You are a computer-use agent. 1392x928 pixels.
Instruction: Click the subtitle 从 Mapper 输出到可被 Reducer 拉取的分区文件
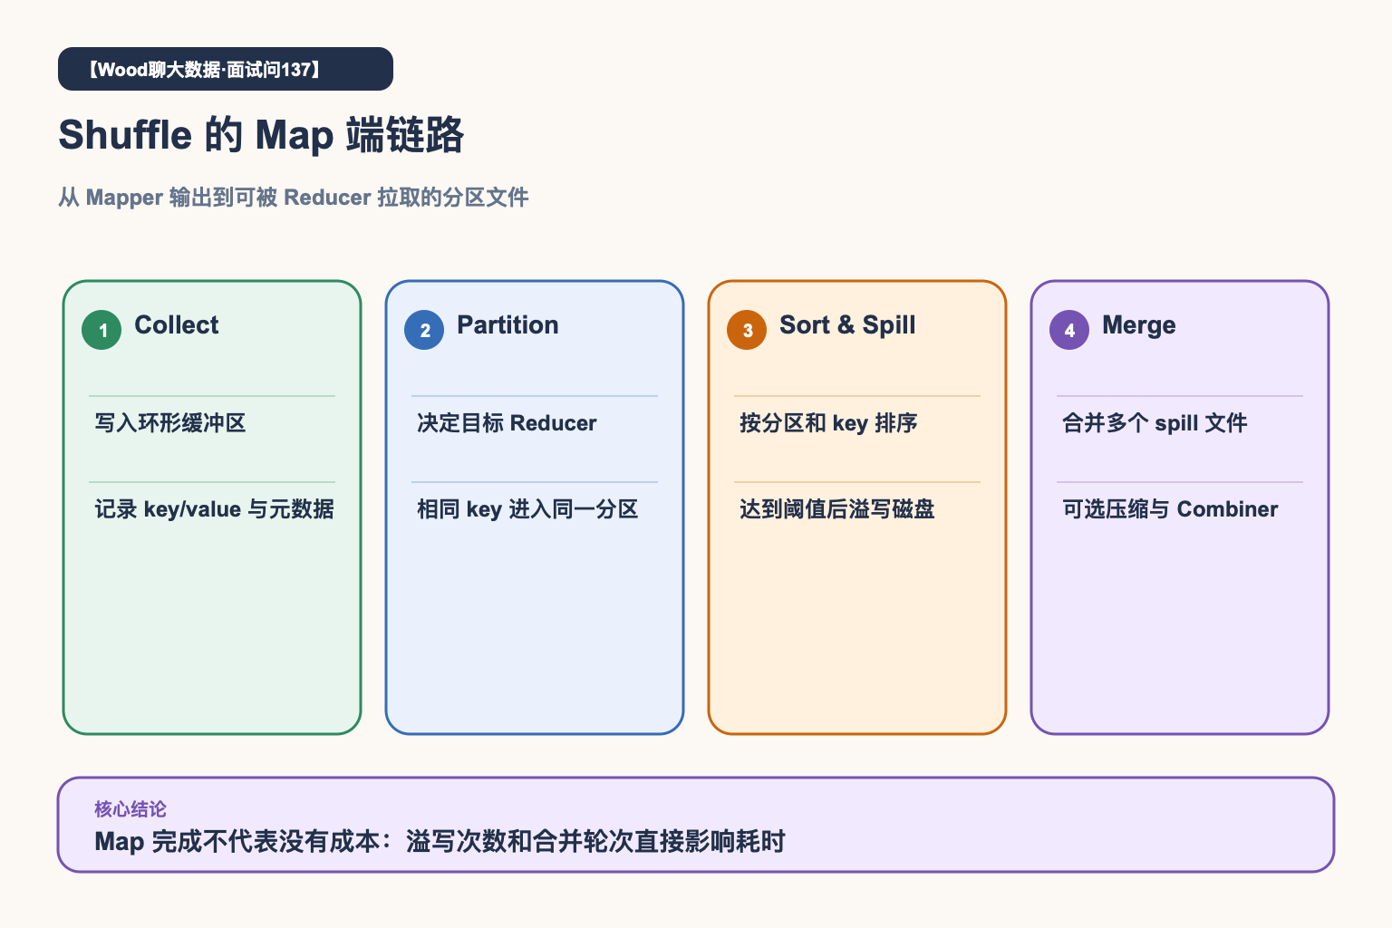pyautogui.click(x=294, y=198)
